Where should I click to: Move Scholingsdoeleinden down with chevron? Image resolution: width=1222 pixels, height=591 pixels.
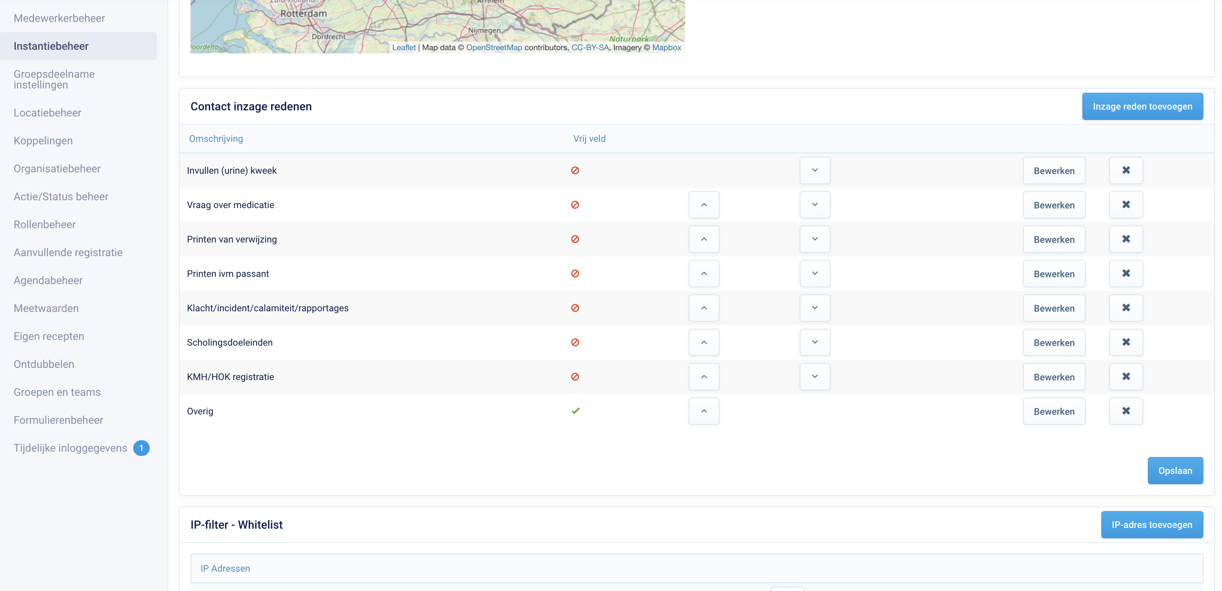(814, 342)
